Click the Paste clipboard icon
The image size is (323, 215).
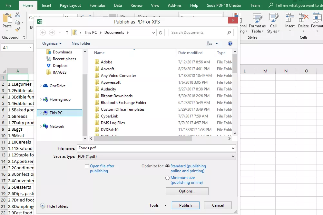click(x=7, y=19)
